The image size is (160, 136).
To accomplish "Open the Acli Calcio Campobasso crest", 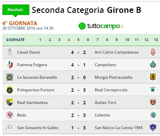I will (x=153, y=52).
